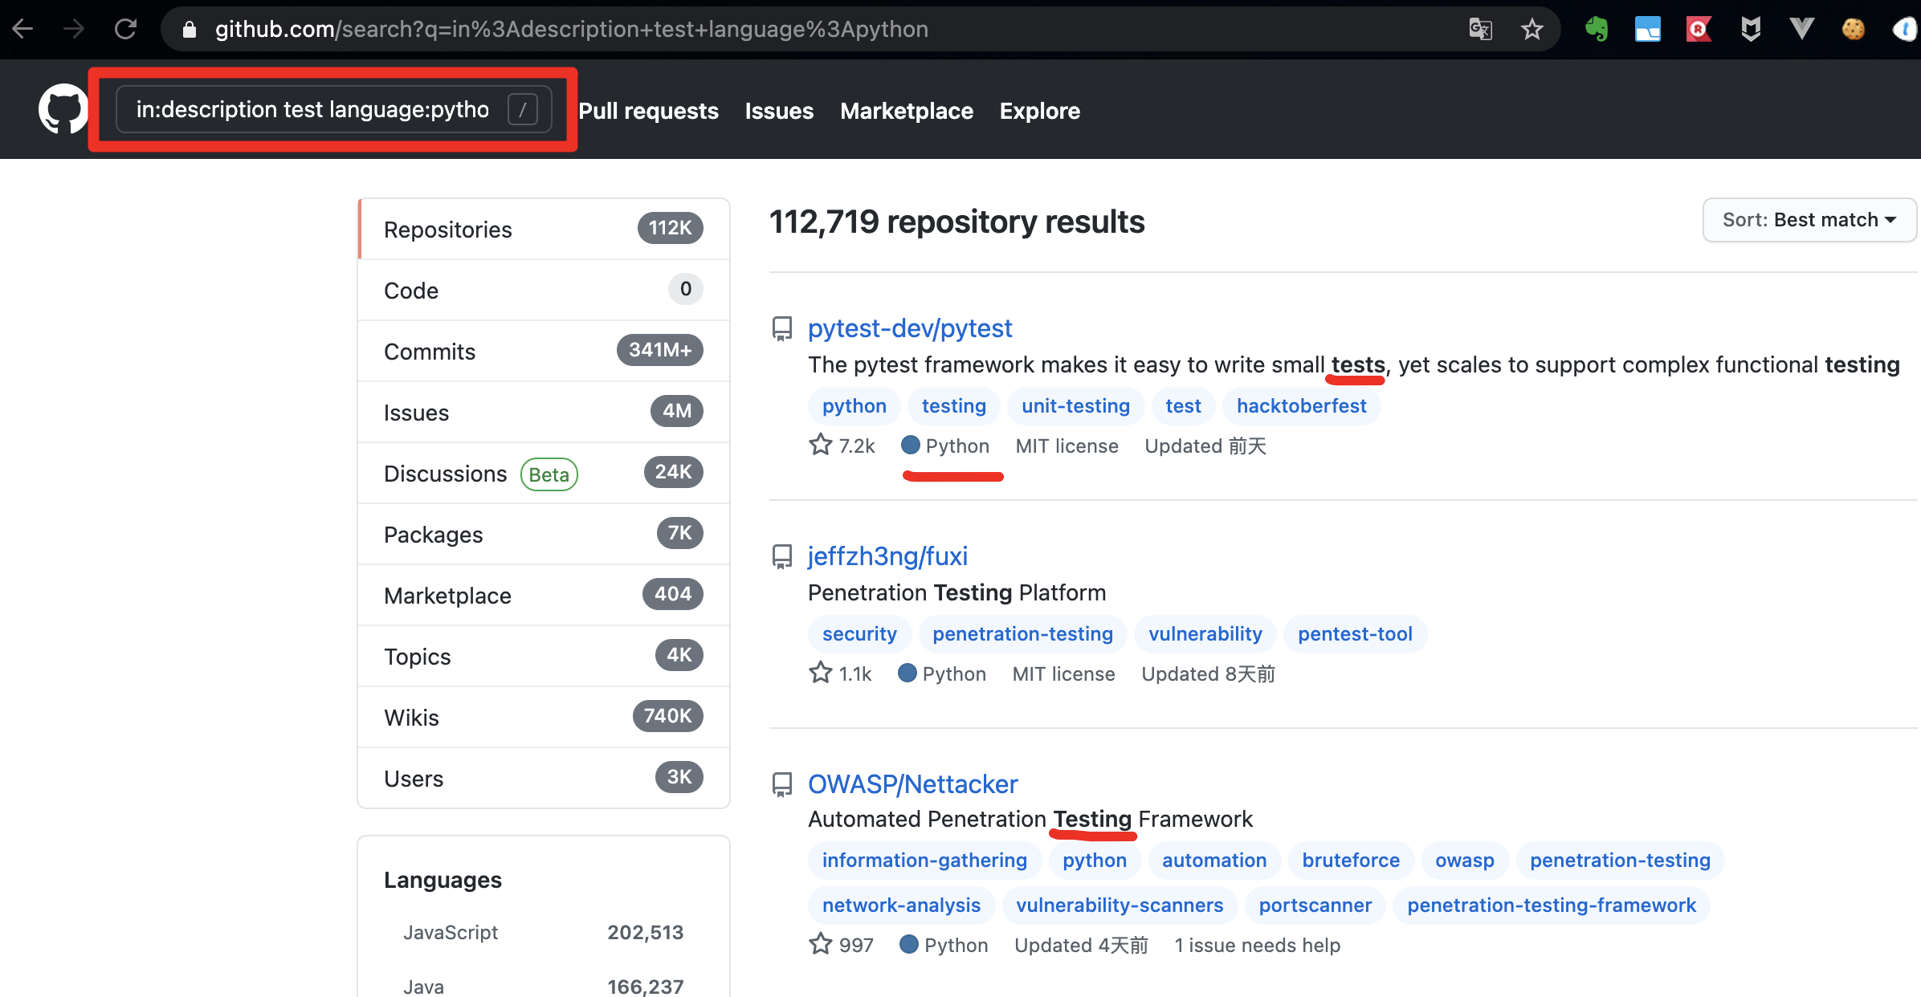This screenshot has width=1921, height=997.
Task: Click the browser reload icon
Action: (126, 30)
